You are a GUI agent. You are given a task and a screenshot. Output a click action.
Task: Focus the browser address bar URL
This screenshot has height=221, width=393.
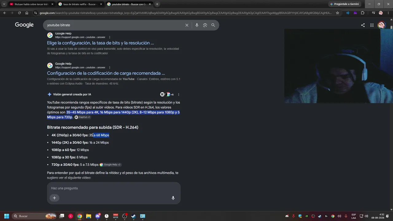pyautogui.click(x=185, y=13)
